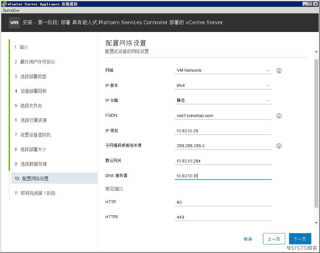Go to step 3 选择部署类型
This screenshot has width=320, height=253.
[x=30, y=76]
